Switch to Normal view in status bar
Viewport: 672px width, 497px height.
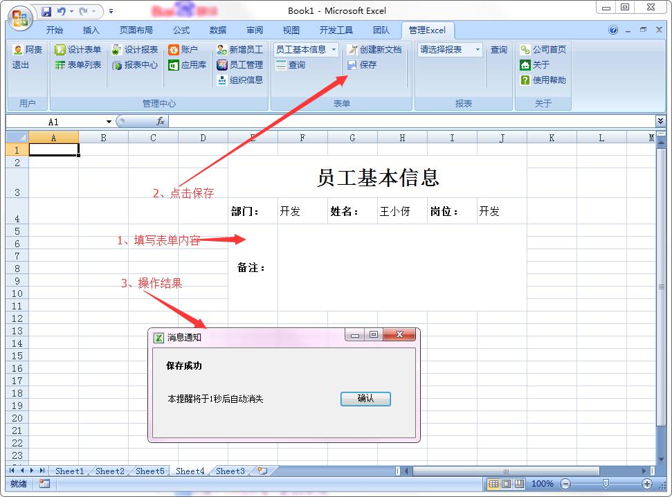click(493, 484)
